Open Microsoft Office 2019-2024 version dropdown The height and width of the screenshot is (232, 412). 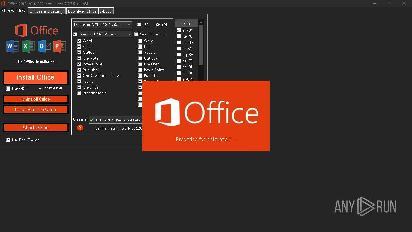(x=102, y=25)
